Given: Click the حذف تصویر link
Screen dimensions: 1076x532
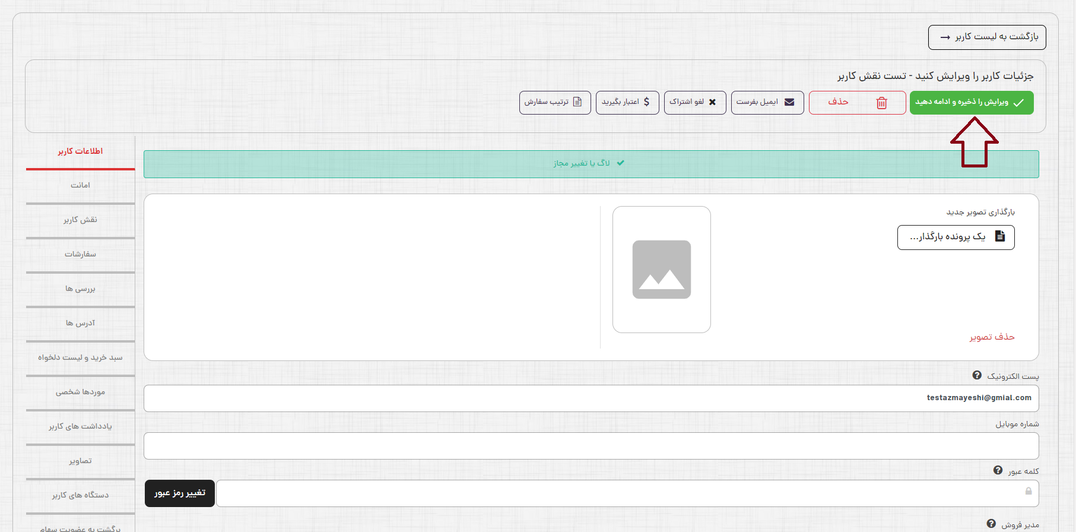Looking at the screenshot, I should point(992,337).
